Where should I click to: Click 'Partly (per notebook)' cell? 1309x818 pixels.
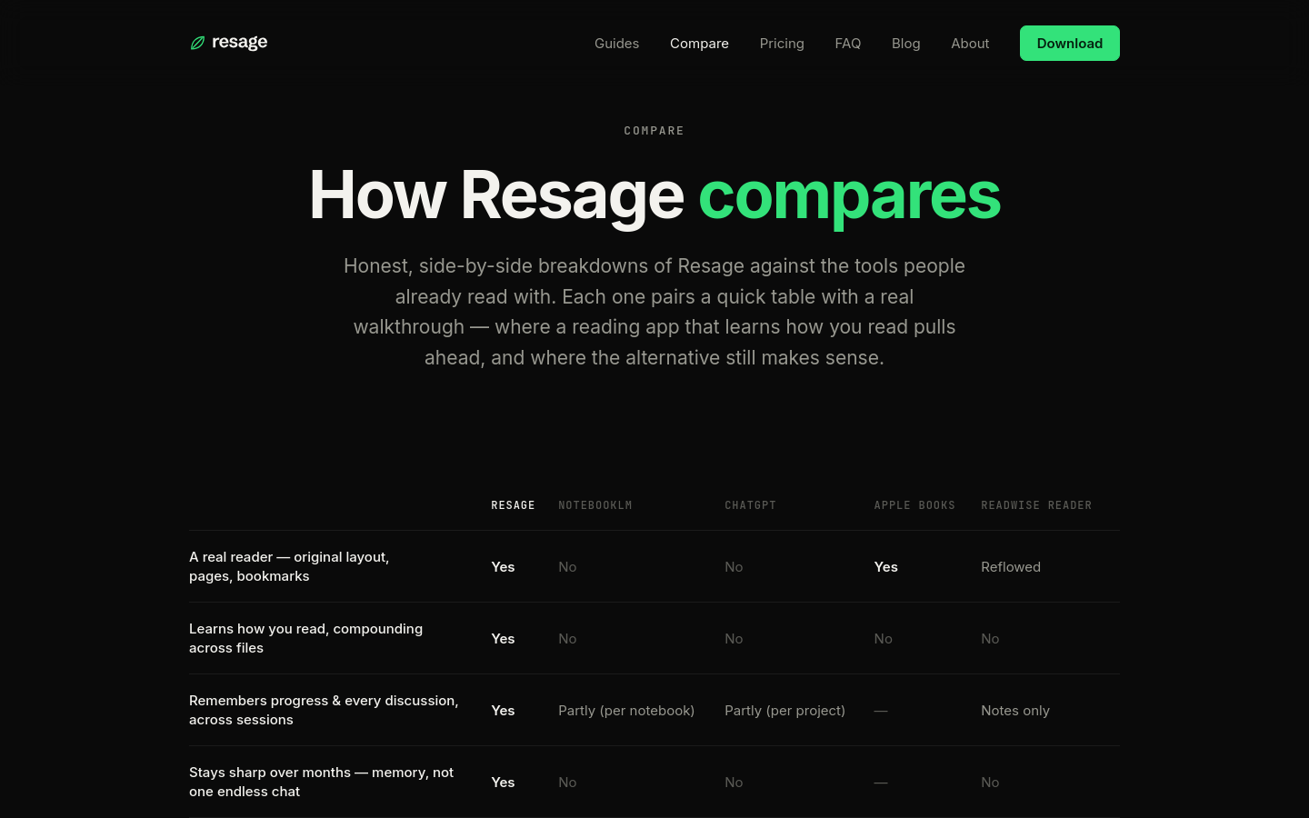click(626, 710)
